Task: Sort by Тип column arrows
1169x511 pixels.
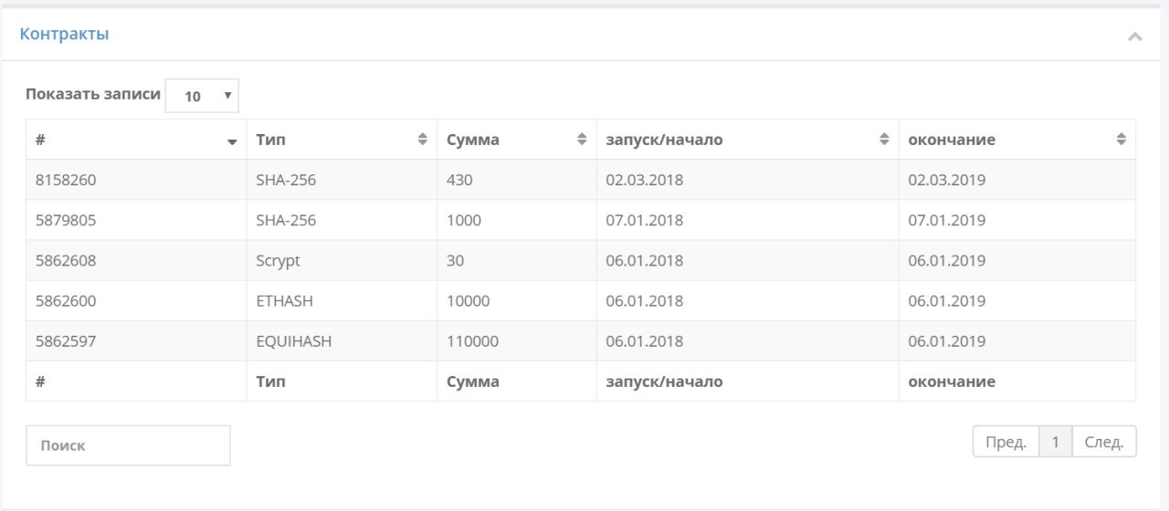Action: [422, 140]
